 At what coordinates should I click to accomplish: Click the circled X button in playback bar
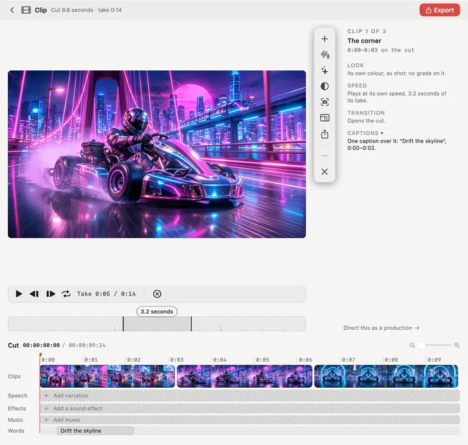[x=157, y=294]
